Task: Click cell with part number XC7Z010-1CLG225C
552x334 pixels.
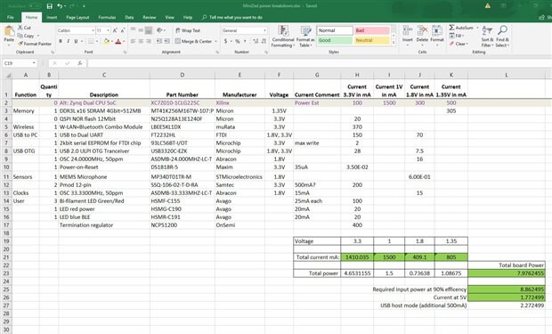Action: click(x=183, y=103)
